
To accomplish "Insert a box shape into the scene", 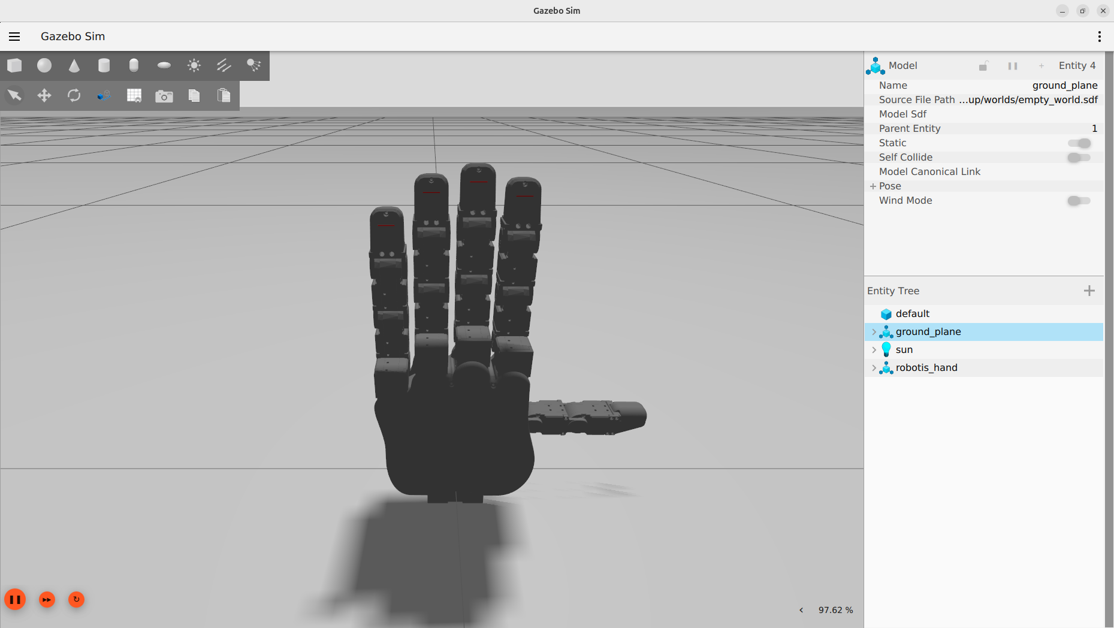I will (14, 65).
